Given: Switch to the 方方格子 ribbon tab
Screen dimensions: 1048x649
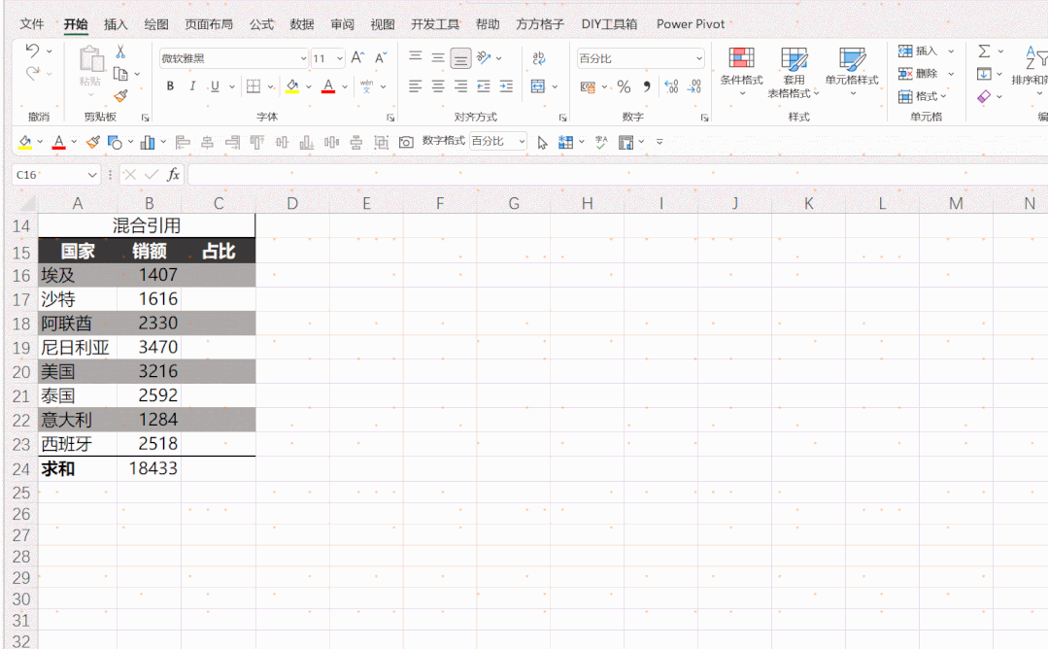Looking at the screenshot, I should tap(540, 24).
